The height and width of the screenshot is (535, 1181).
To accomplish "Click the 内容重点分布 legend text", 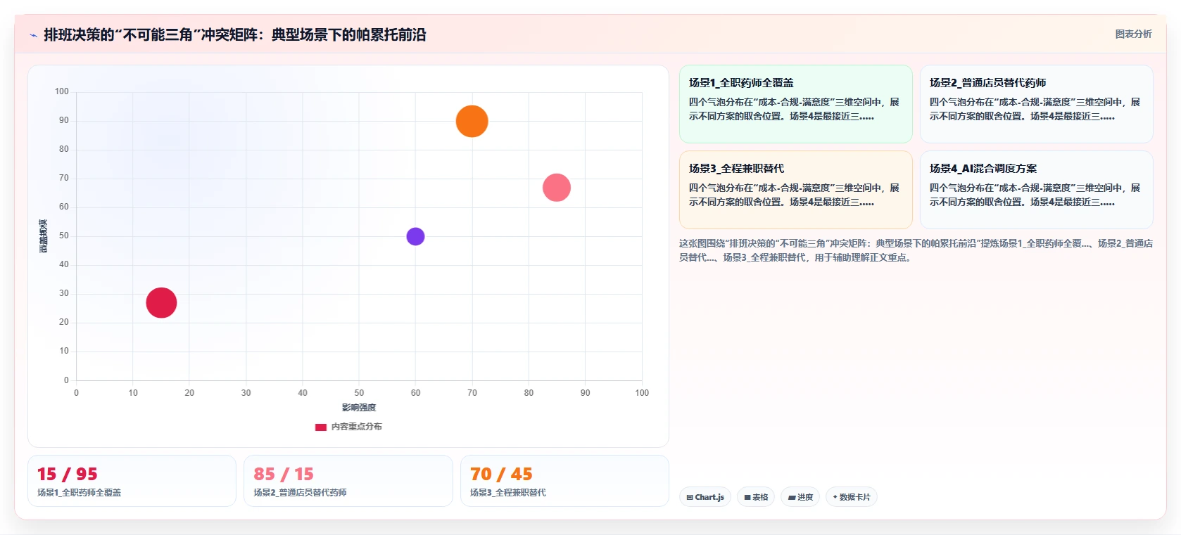I will click(x=356, y=427).
